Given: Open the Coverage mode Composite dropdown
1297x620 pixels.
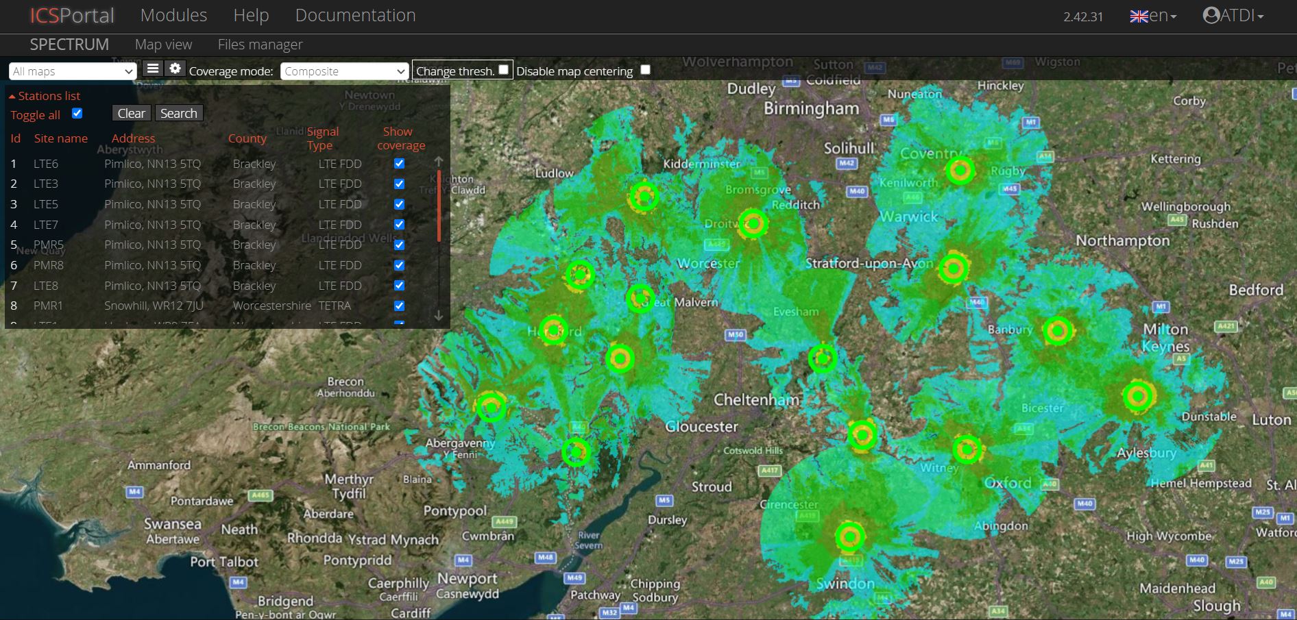Looking at the screenshot, I should tap(344, 71).
